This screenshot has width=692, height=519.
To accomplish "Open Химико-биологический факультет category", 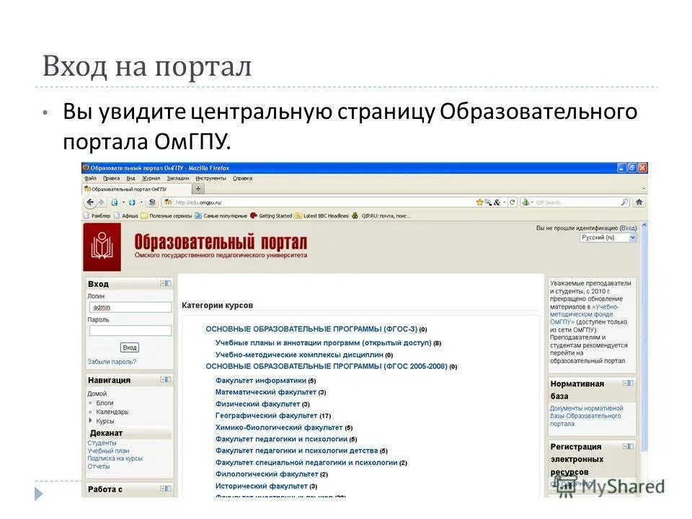I will [x=279, y=427].
